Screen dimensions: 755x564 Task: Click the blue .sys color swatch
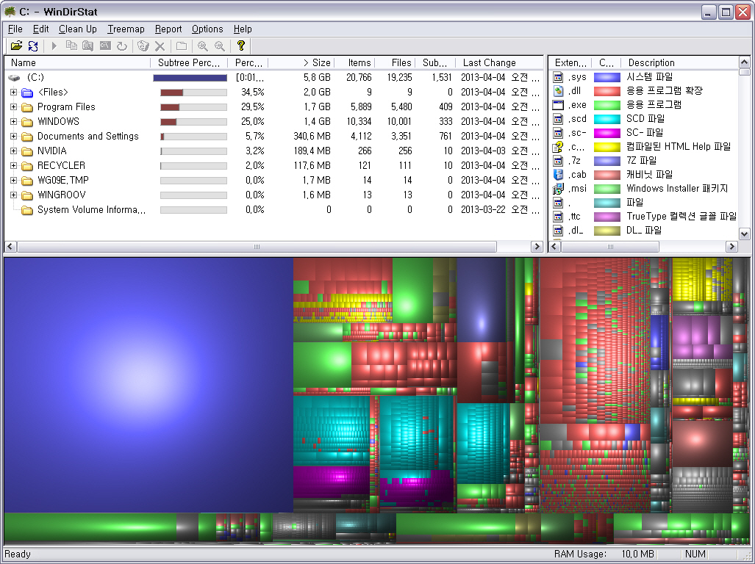coord(606,77)
